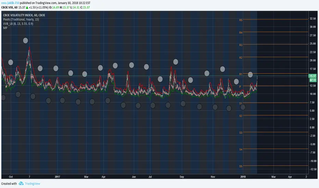Click the 07:11 bar countdown label
319x188 pixels.
coord(313,80)
